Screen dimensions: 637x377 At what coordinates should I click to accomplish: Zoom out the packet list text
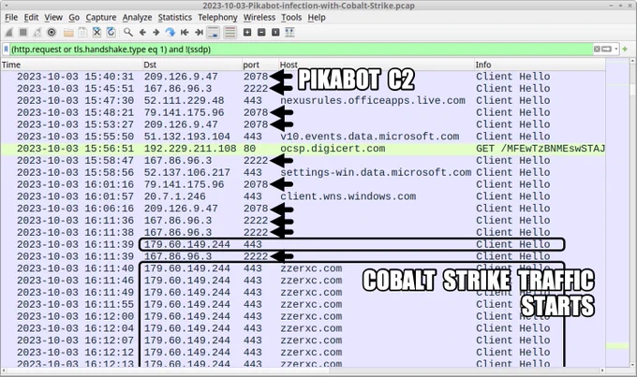[x=261, y=33]
